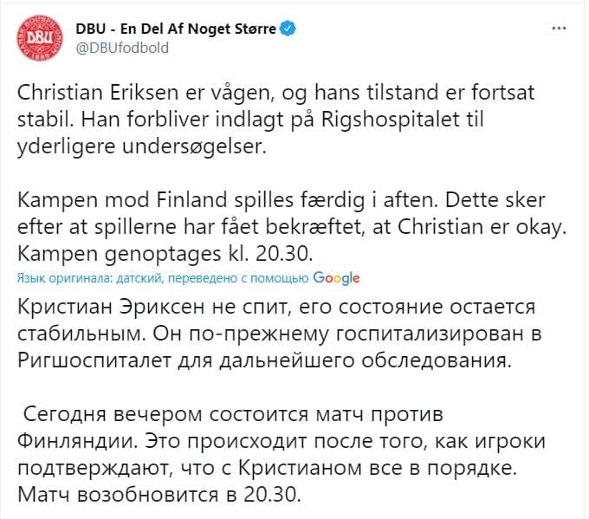Click the line 'yderligere undersøgelser' in the tweet
The image size is (589, 519).
tap(138, 146)
